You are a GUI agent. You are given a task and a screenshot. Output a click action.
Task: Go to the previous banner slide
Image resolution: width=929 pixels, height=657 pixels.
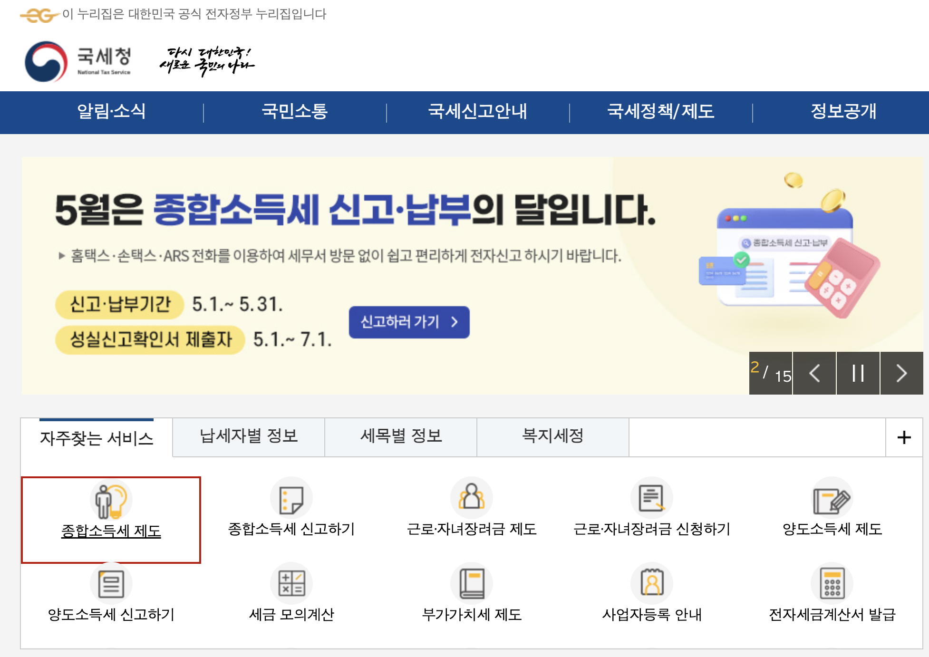[814, 373]
